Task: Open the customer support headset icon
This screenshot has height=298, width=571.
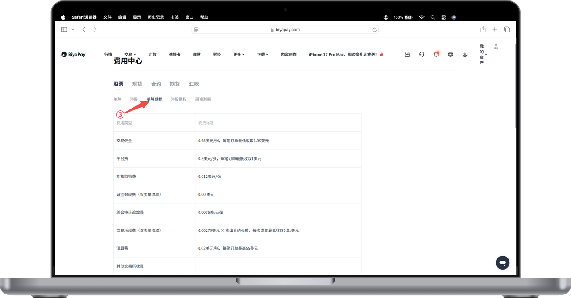Action: coord(422,54)
